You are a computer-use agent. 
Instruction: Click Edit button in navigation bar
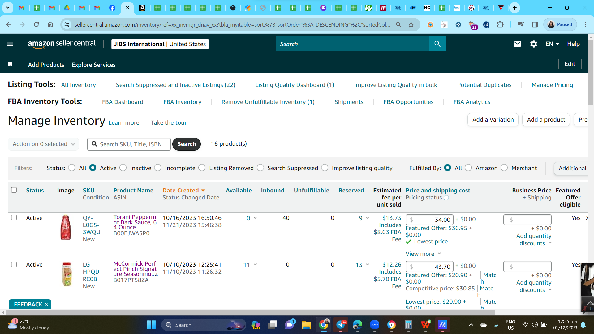[570, 64]
